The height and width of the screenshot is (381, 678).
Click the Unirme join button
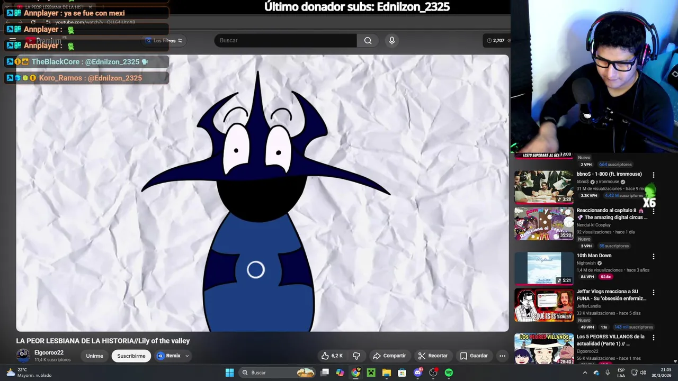pos(95,356)
